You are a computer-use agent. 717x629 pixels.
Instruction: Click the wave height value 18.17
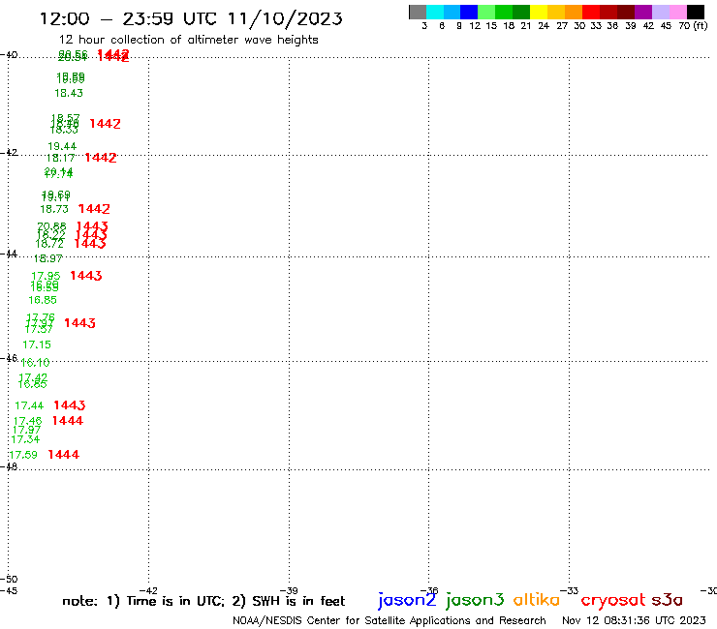tap(60, 158)
